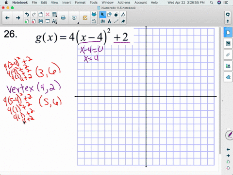Print the notebook file
Viewport: 233px width, 175px height.
(64, 17)
